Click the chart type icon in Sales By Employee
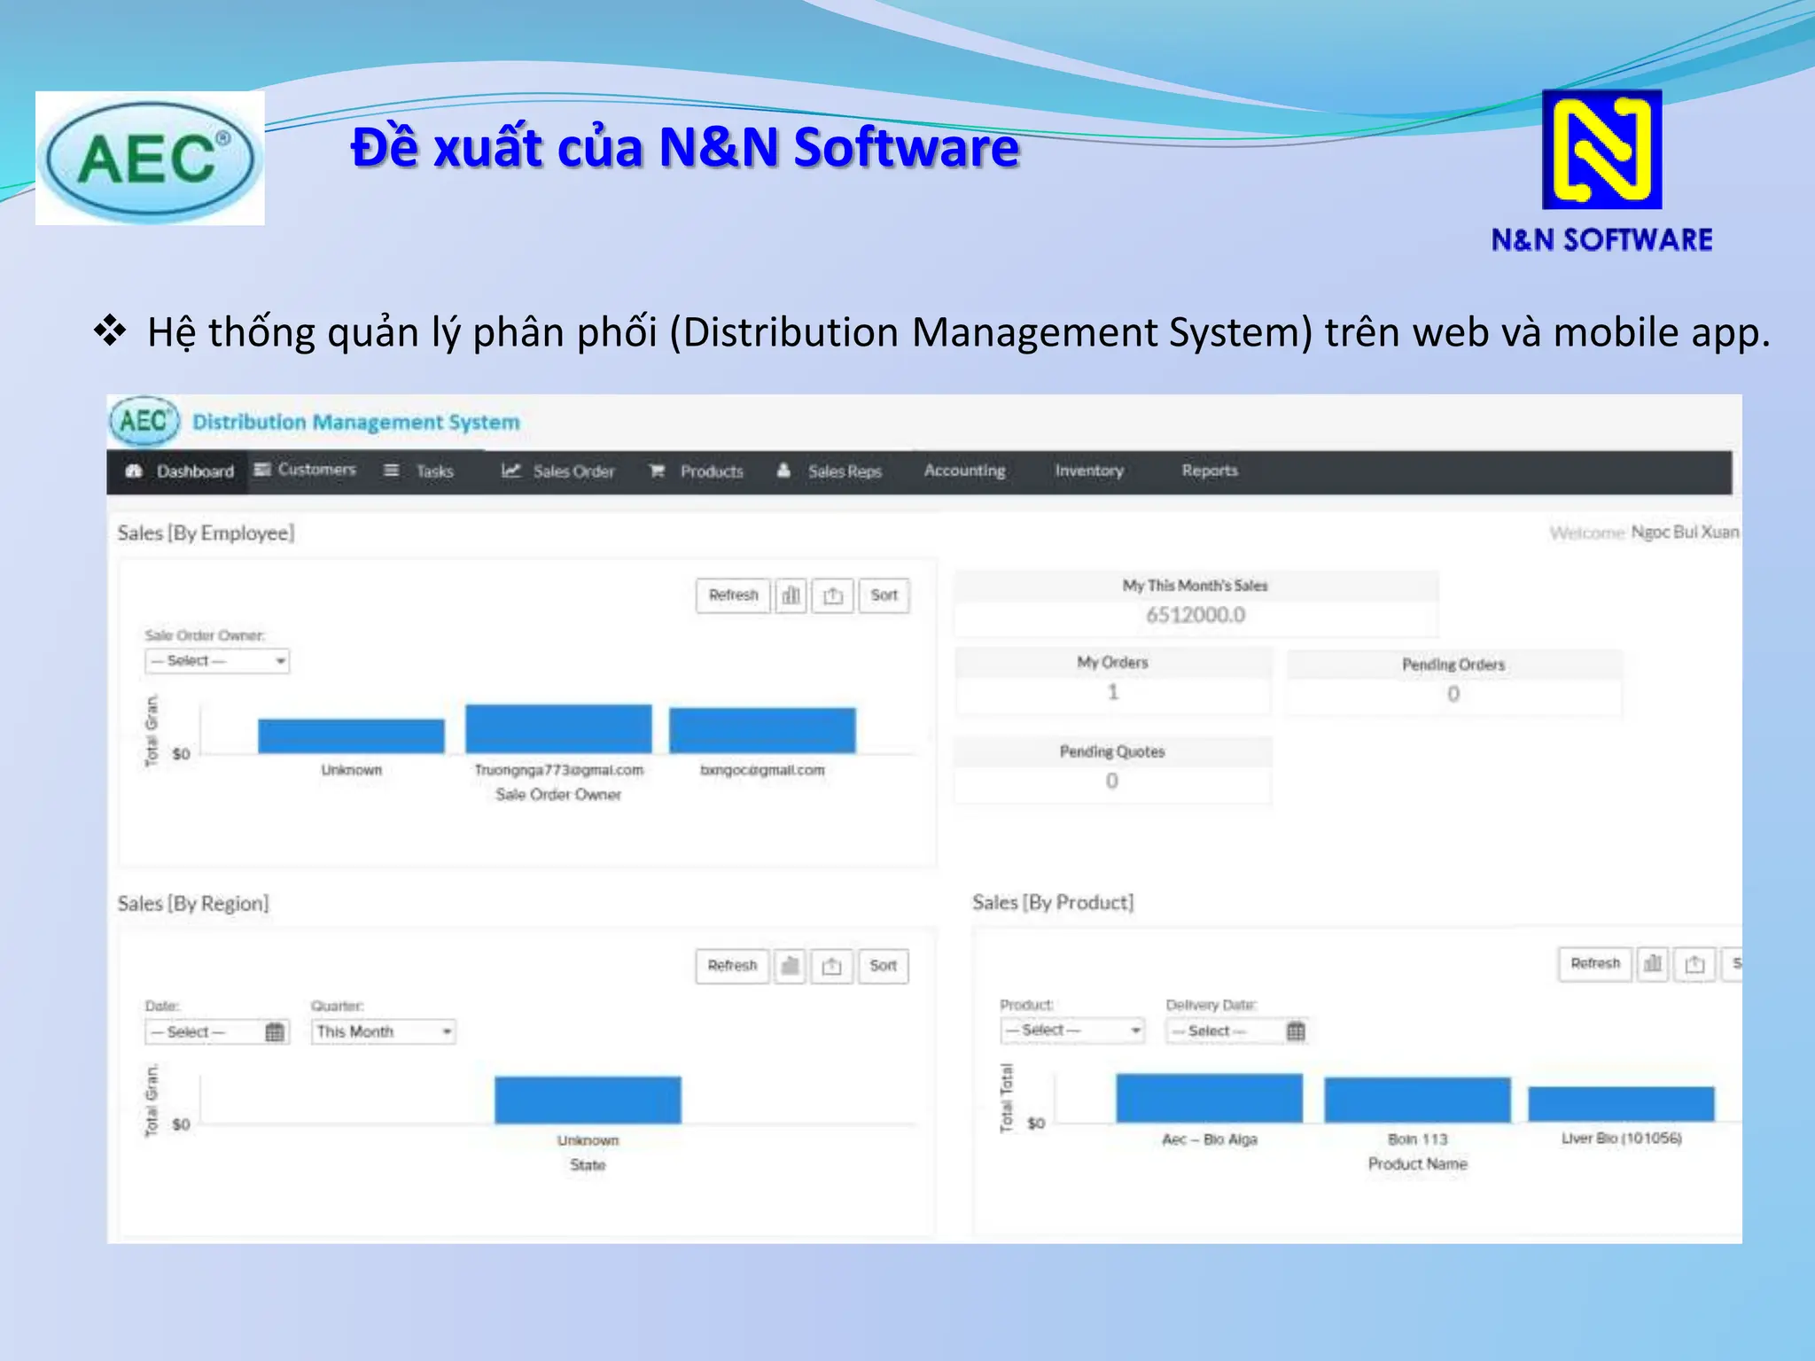The width and height of the screenshot is (1815, 1361). tap(791, 595)
